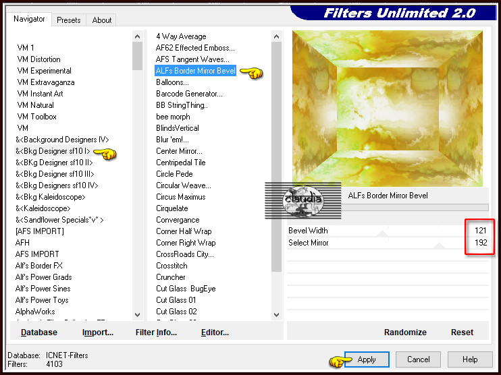The height and width of the screenshot is (375, 501).
Task: Select category VM Distortion
Action: click(38, 59)
